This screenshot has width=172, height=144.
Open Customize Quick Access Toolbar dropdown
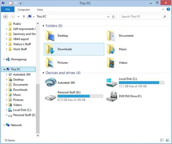(x=20, y=4)
